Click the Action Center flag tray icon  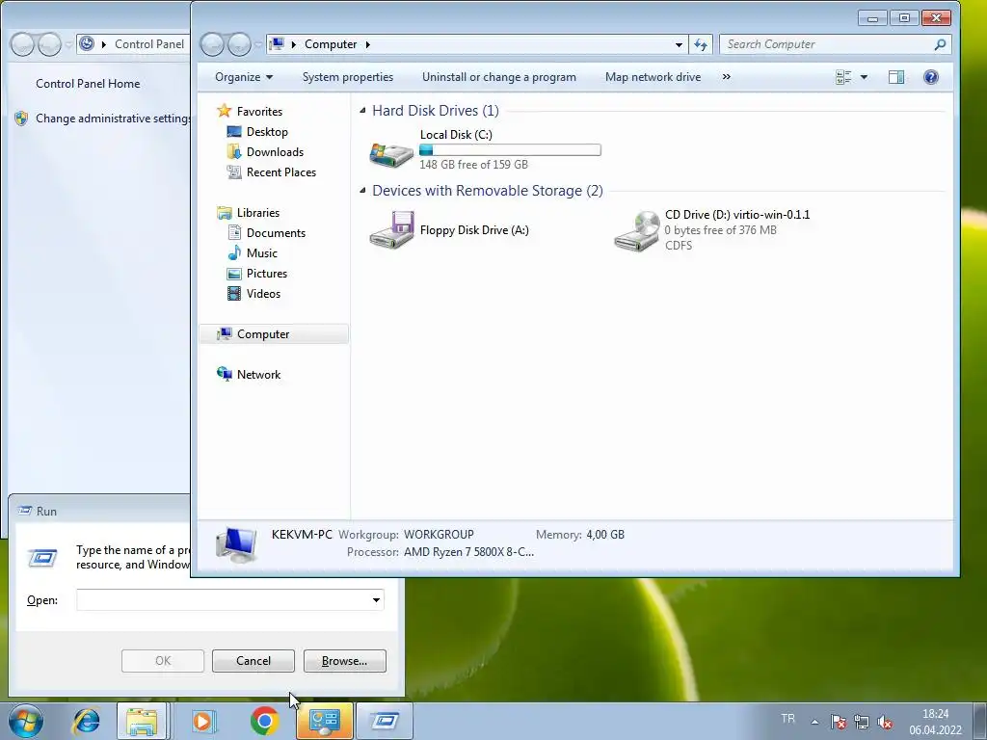[x=838, y=722]
